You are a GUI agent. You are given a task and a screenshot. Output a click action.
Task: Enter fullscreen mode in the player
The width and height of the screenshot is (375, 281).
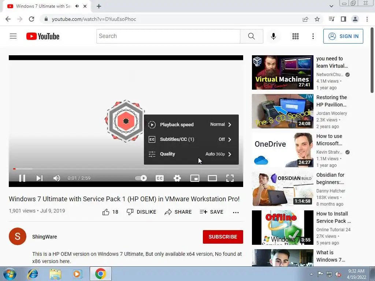click(x=230, y=178)
